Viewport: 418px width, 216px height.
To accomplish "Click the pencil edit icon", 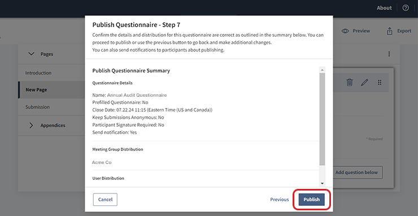I will 364,83.
